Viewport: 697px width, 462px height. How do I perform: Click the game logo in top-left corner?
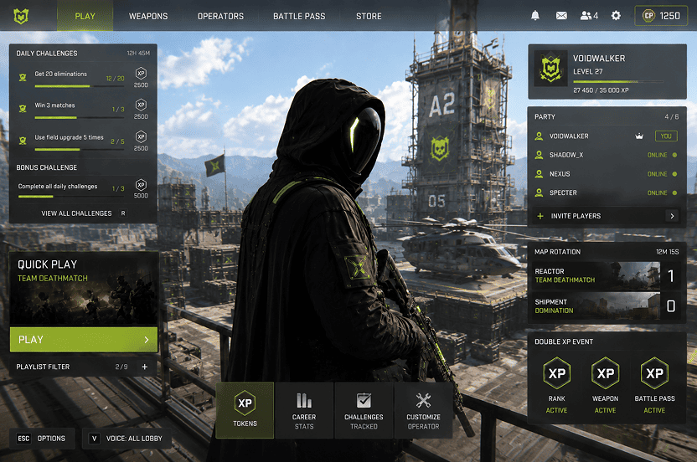point(21,16)
